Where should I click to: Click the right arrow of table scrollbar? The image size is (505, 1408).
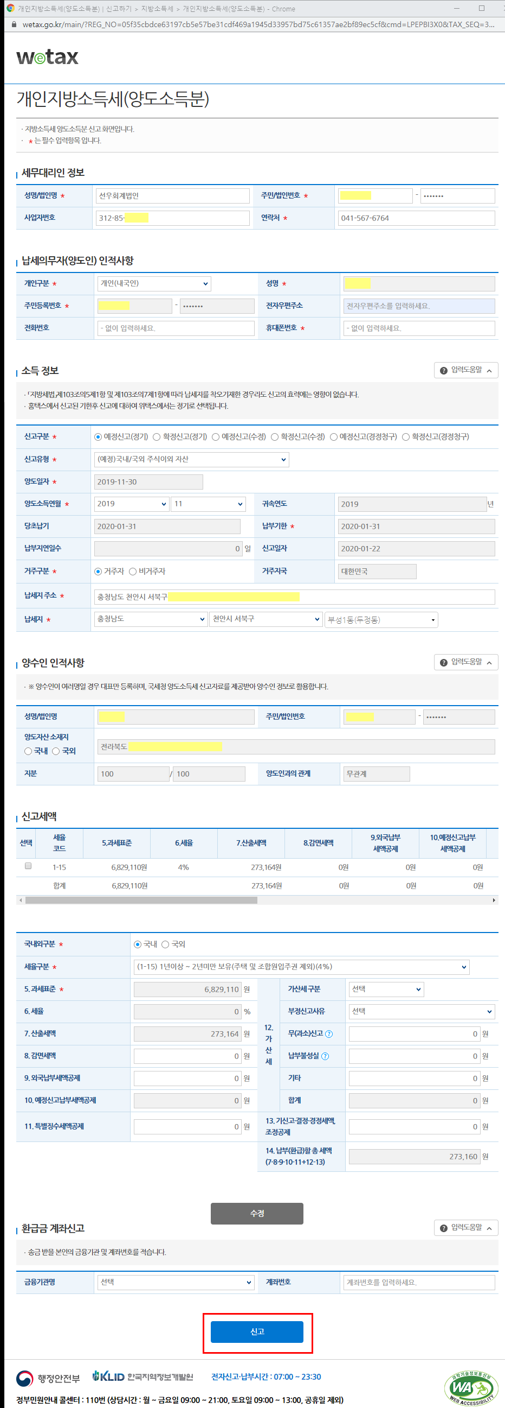pyautogui.click(x=494, y=900)
